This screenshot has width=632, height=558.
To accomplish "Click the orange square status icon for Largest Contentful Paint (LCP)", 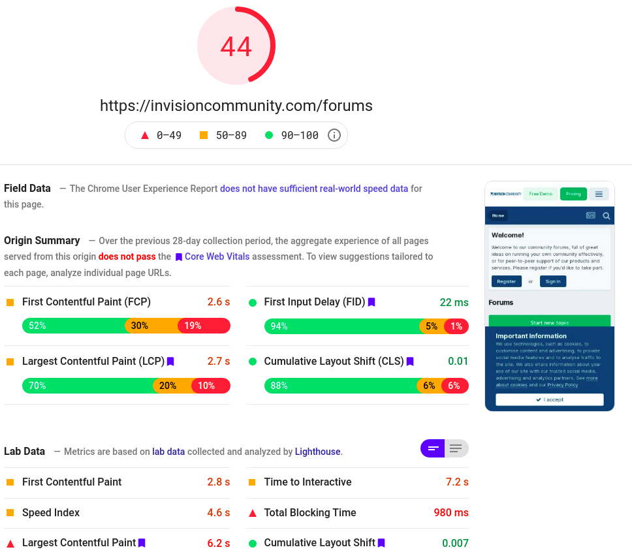I will (x=10, y=362).
